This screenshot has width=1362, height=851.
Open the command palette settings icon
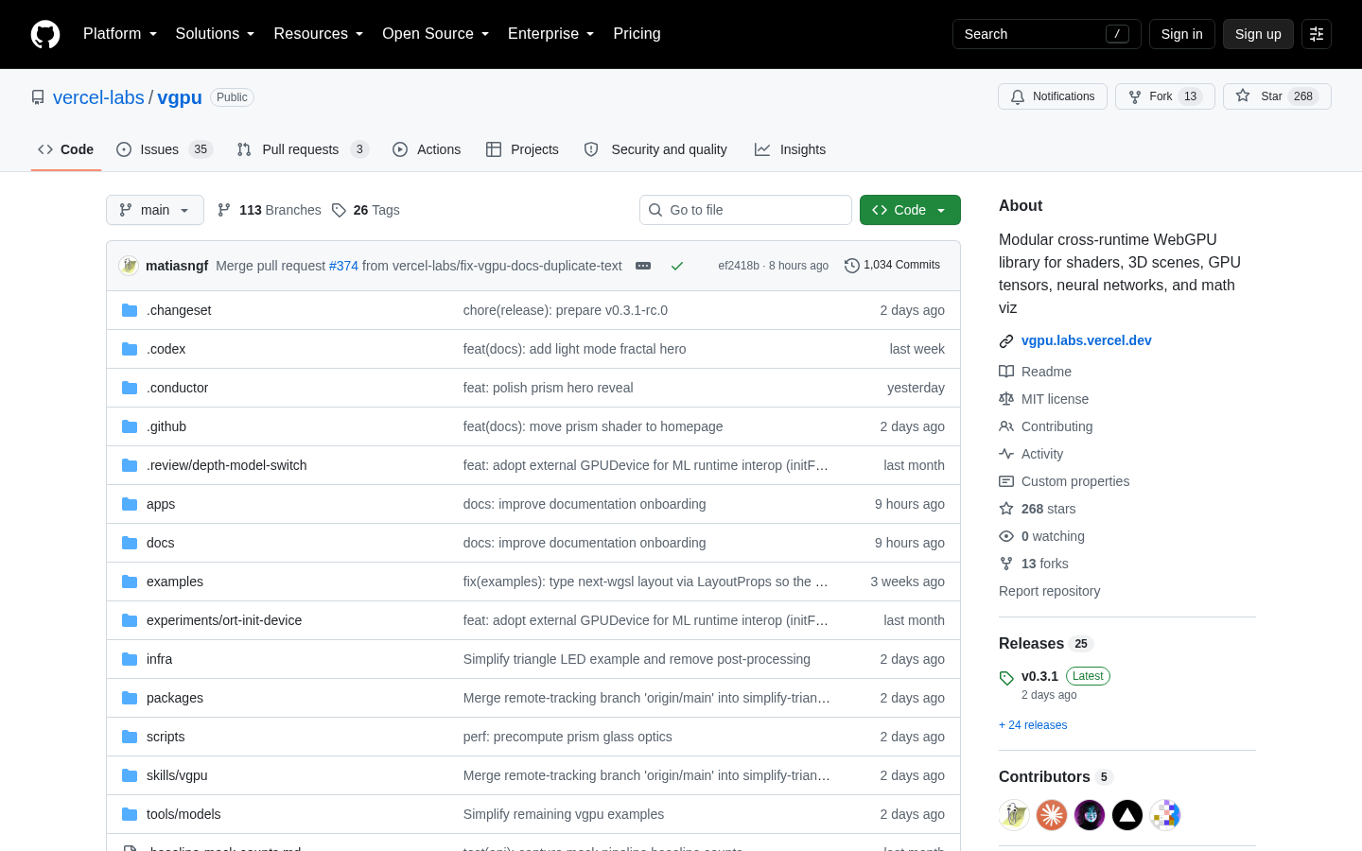click(x=1317, y=34)
